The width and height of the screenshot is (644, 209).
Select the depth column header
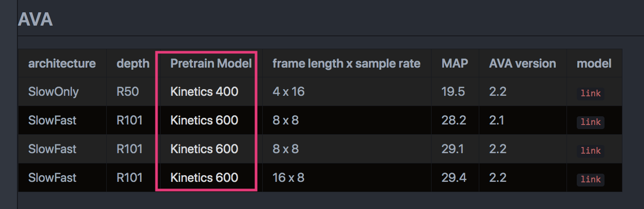click(133, 64)
